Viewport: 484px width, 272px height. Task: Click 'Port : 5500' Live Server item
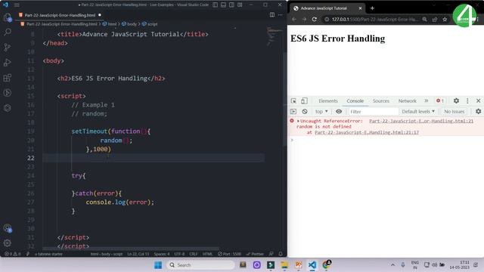(229, 254)
